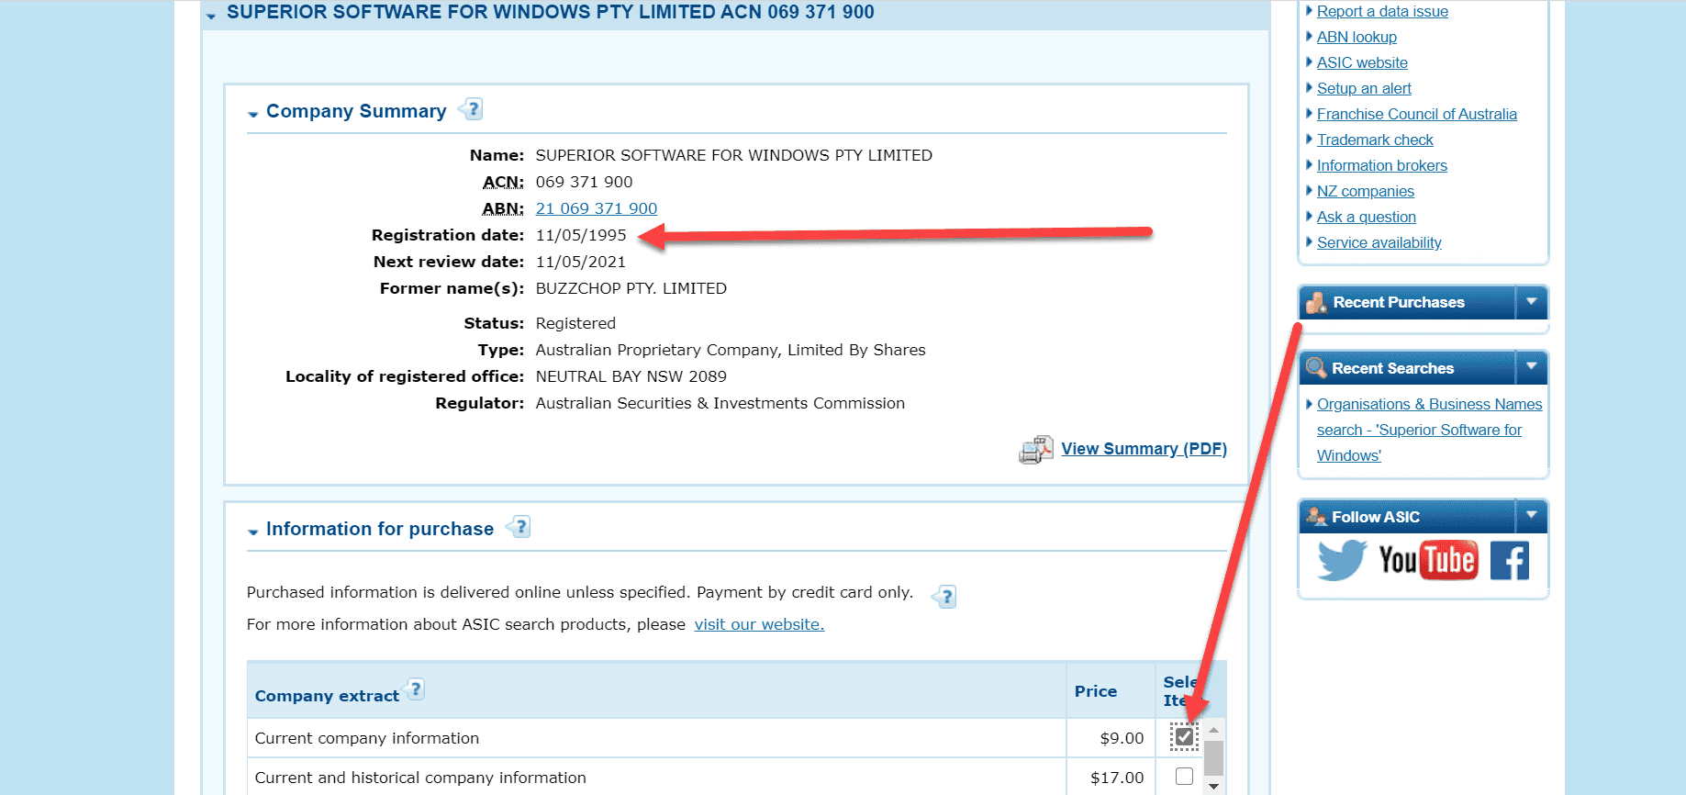Click the Information for purchase help icon
This screenshot has width=1686, height=795.
(x=519, y=527)
